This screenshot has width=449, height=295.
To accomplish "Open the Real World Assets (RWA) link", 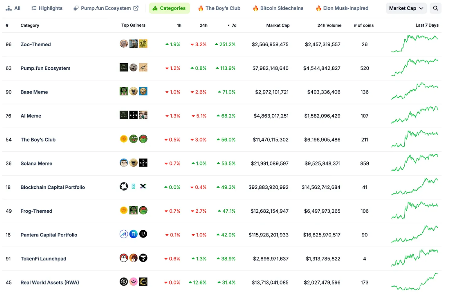I will click(x=50, y=282).
